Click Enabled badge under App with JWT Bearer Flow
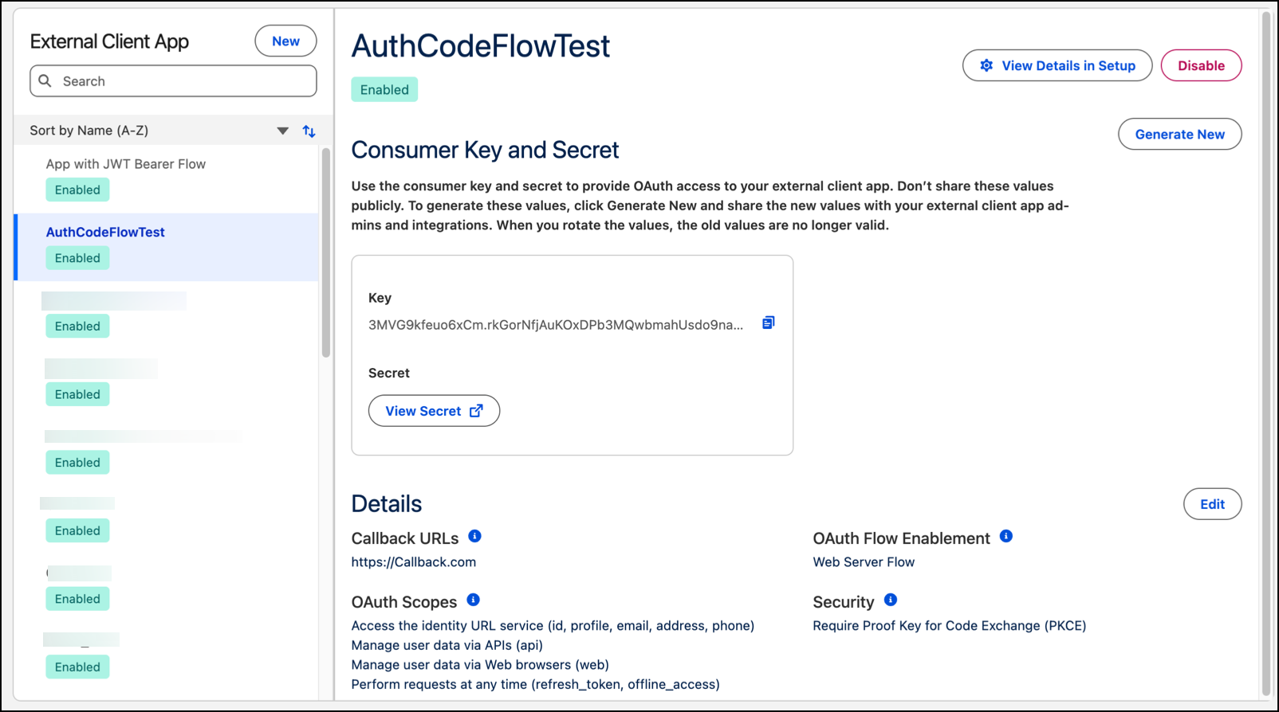 point(77,190)
